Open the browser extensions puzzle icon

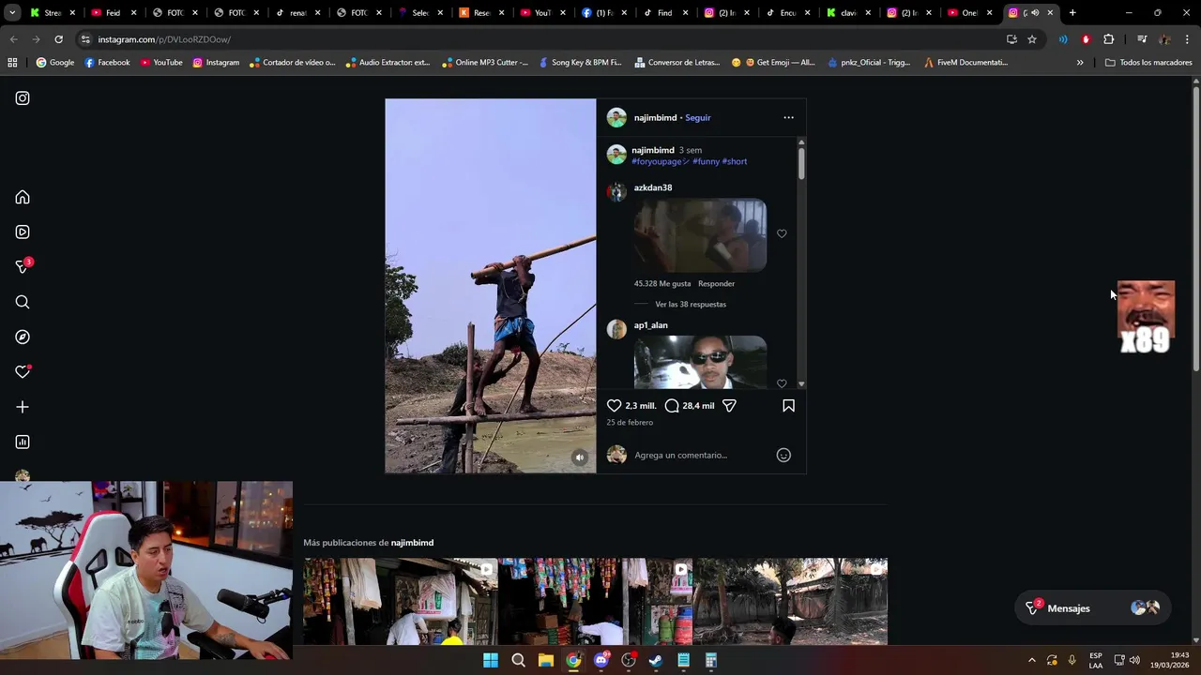coord(1109,39)
